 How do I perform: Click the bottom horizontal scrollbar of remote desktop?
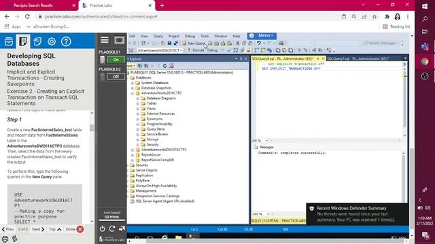[268, 241]
